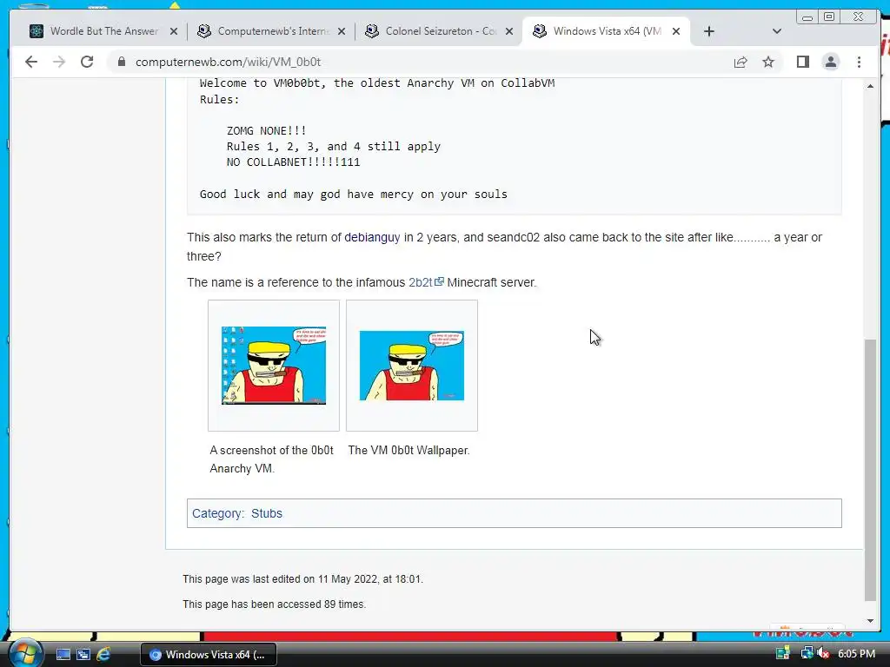This screenshot has width=890, height=667.
Task: Open the VM 0b0t Wallpaper thumbnail
Action: [x=411, y=366]
